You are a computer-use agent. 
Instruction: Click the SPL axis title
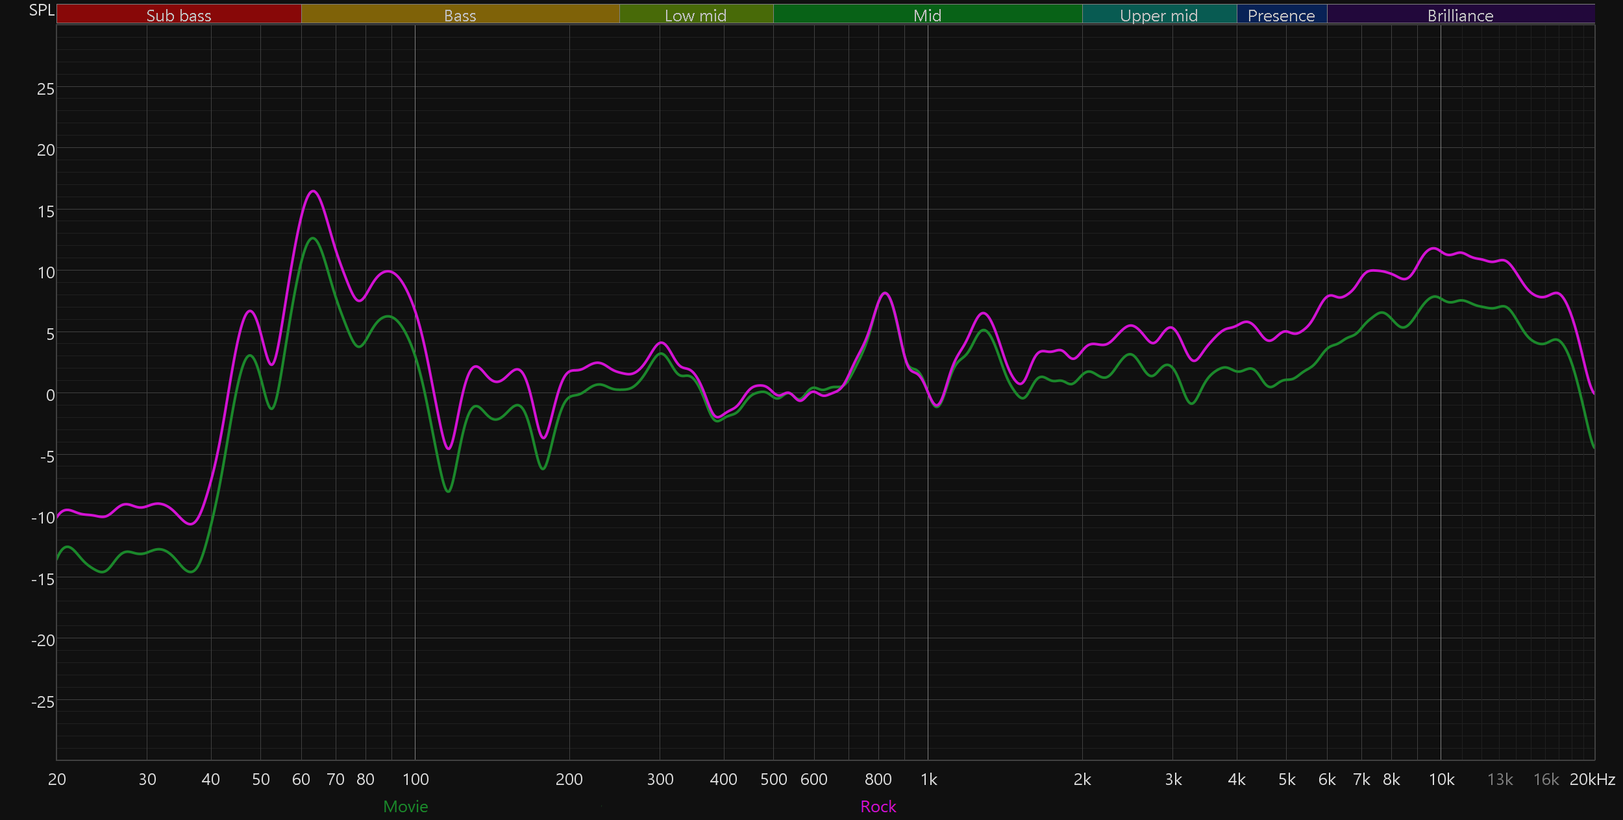pos(42,10)
